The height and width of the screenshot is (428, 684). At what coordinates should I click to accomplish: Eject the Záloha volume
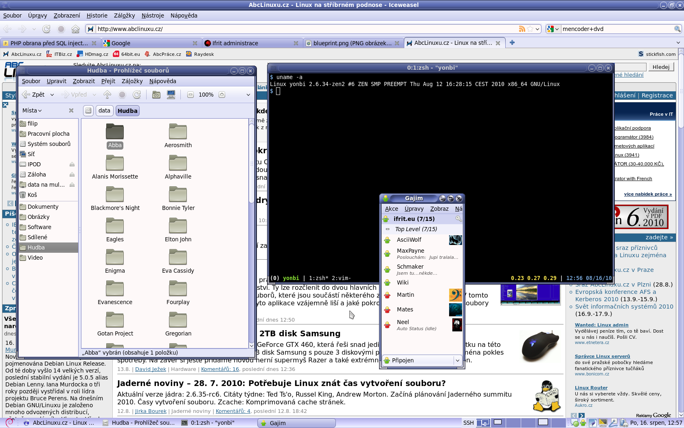72,174
